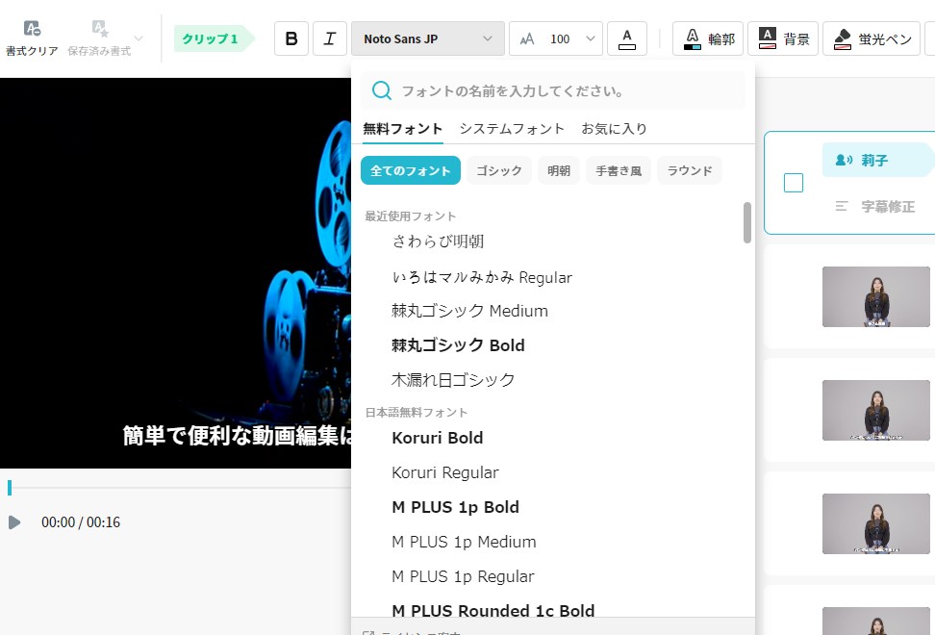Open the first presenter clip thumbnail

[876, 297]
